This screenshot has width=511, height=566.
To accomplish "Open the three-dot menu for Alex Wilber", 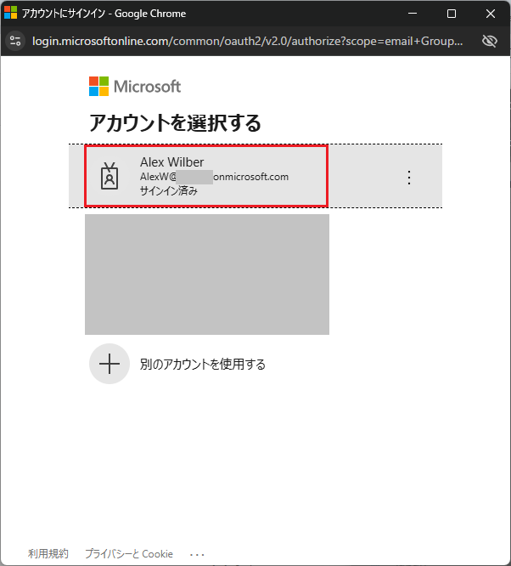I will click(408, 178).
